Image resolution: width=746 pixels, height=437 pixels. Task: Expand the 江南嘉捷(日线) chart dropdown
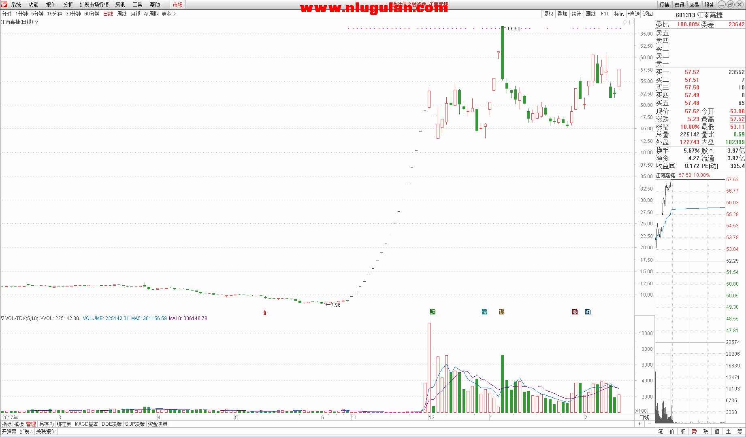click(x=36, y=22)
